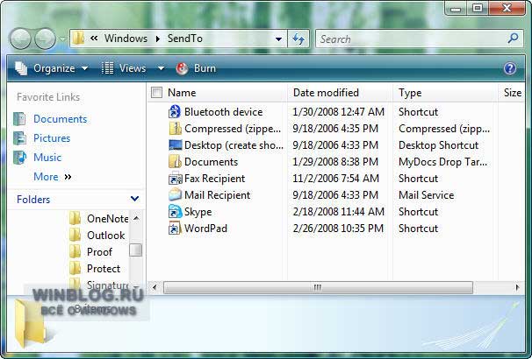Click the large folder icon in details pane
Screen dimensions: 532x359
(x=31, y=323)
